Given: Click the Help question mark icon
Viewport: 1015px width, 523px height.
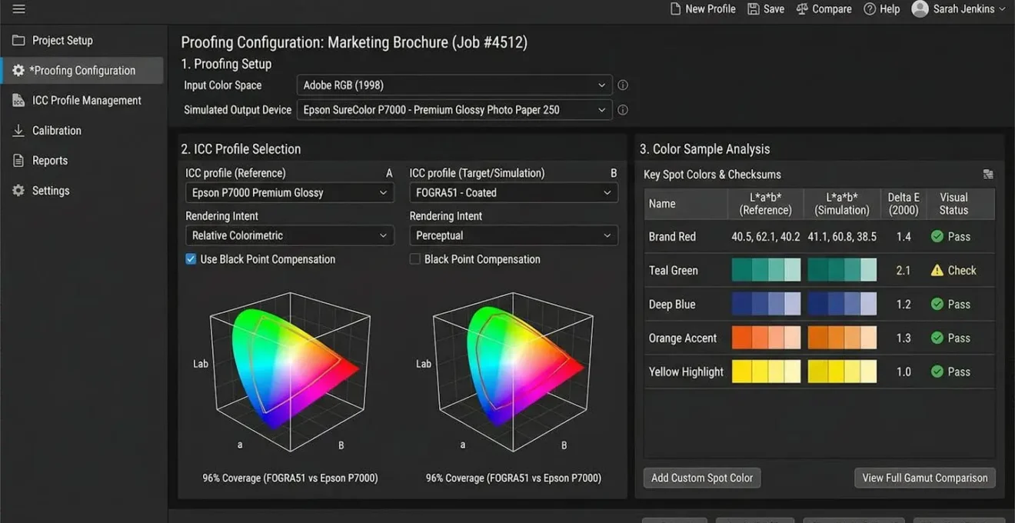Looking at the screenshot, I should [870, 9].
